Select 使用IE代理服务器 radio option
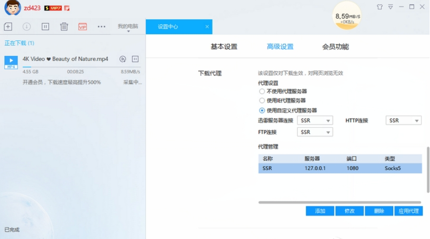 261,101
